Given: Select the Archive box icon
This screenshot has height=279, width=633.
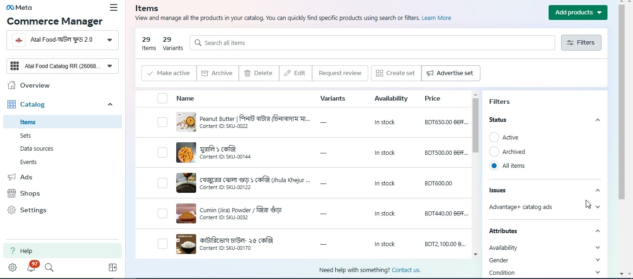Looking at the screenshot, I should tap(205, 73).
